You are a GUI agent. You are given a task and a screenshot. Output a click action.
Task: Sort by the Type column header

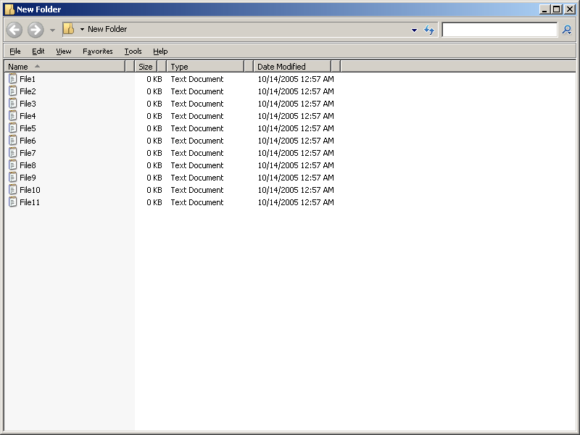tap(205, 67)
